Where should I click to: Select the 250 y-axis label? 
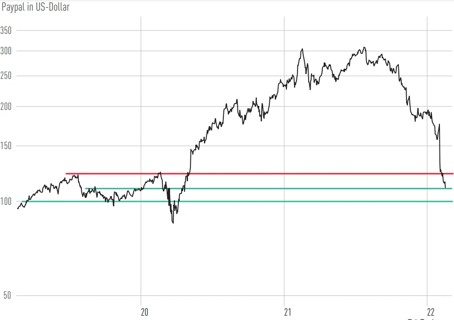(7, 76)
